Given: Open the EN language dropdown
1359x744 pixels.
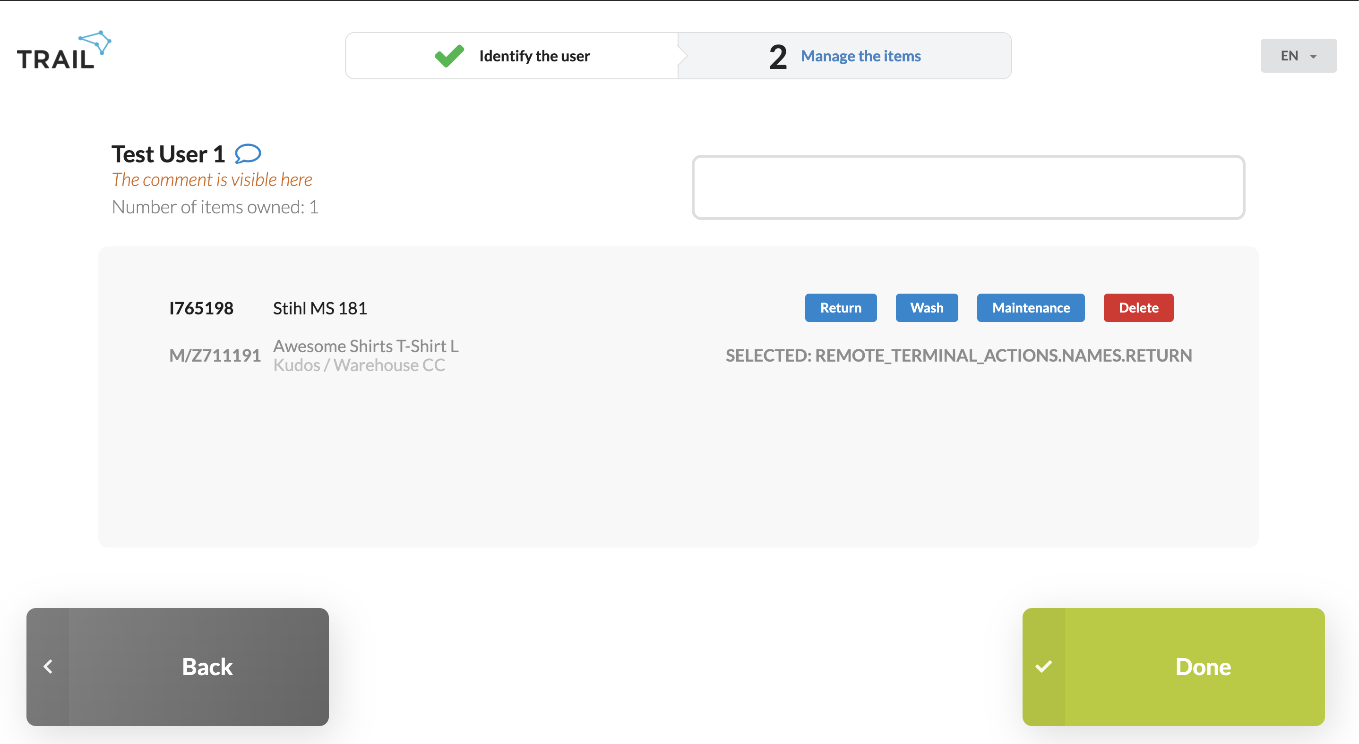Looking at the screenshot, I should coord(1299,56).
